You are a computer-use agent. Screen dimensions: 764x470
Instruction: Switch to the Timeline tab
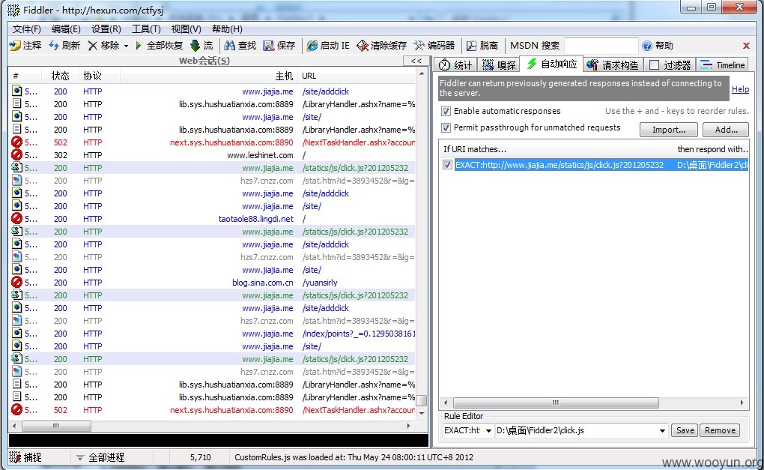(723, 65)
